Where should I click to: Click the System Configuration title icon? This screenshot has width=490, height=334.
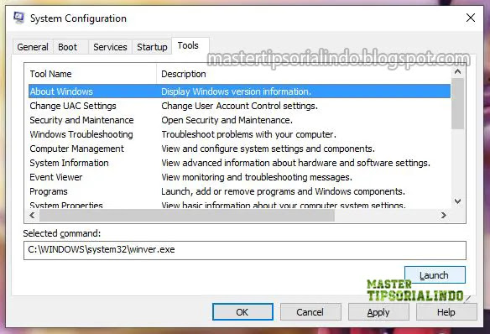19,18
